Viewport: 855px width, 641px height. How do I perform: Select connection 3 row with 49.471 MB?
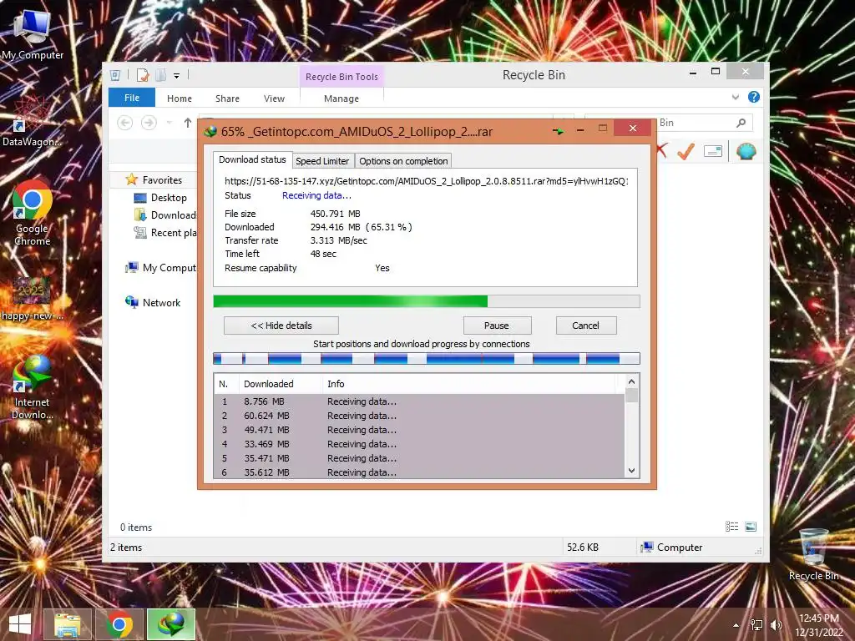pyautogui.click(x=419, y=430)
